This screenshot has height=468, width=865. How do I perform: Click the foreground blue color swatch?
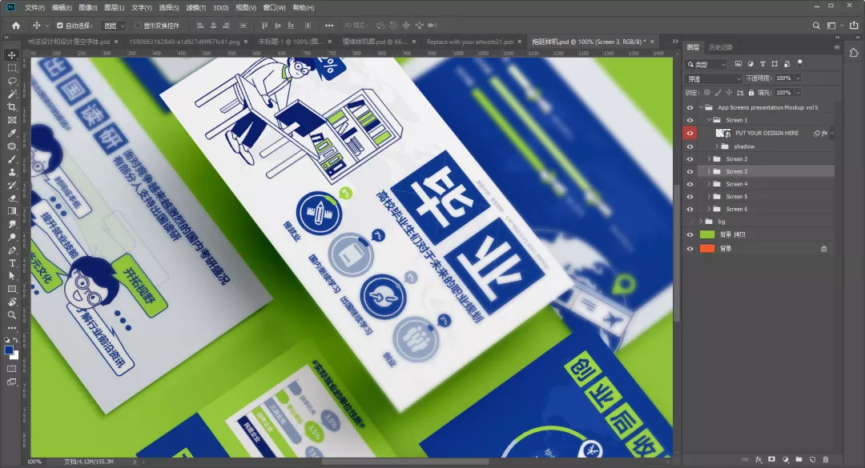9,350
